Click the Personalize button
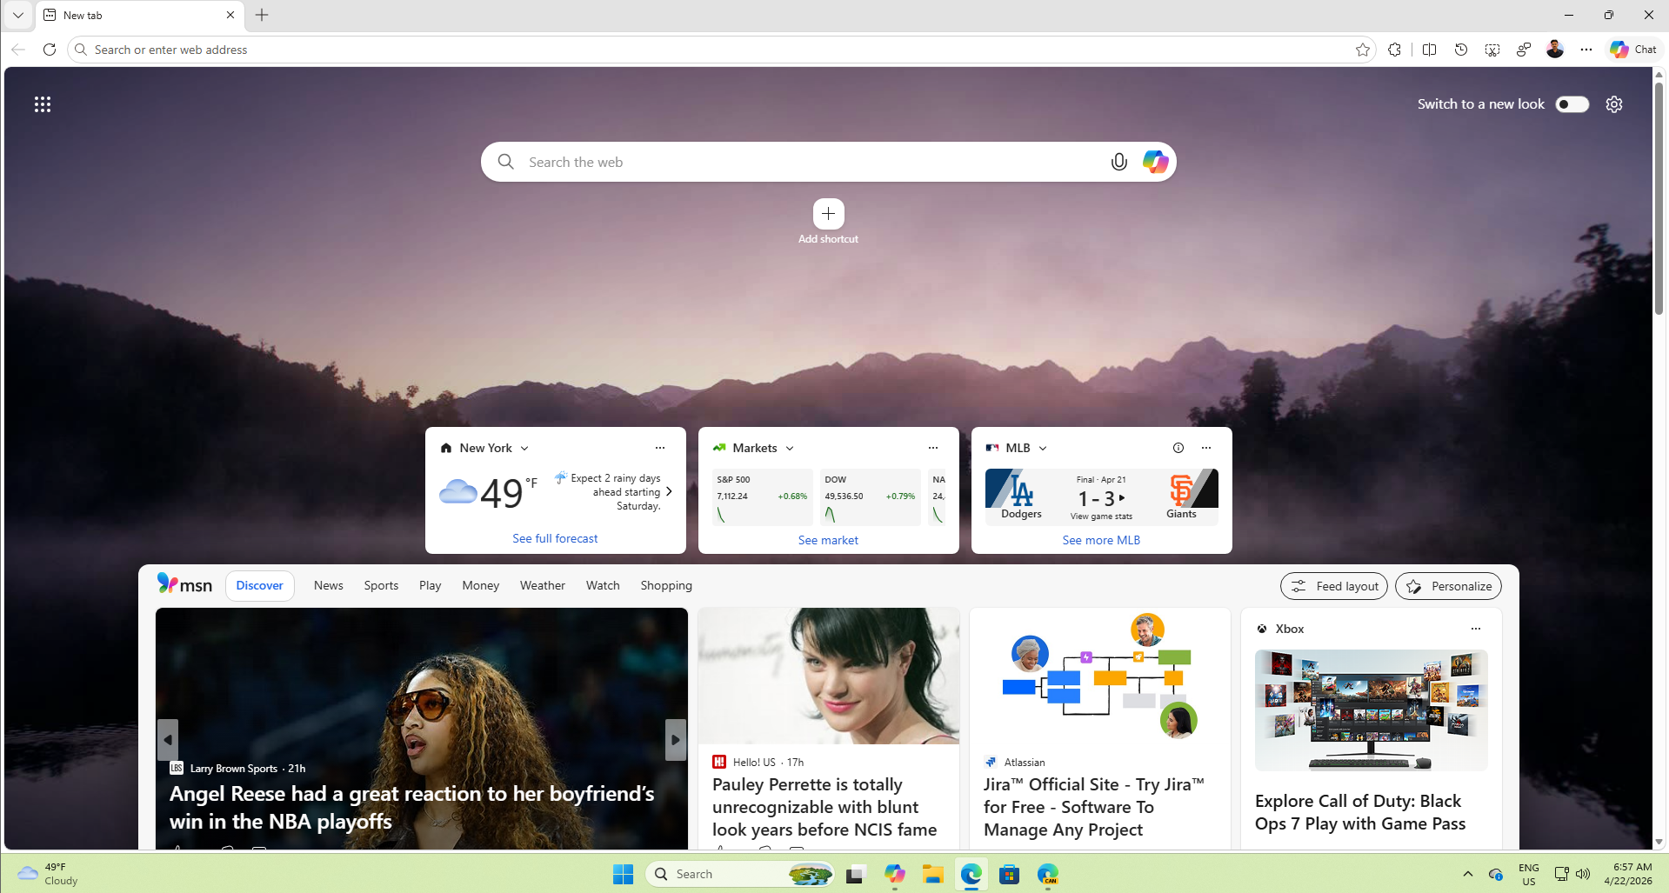The height and width of the screenshot is (893, 1669). [x=1447, y=586]
